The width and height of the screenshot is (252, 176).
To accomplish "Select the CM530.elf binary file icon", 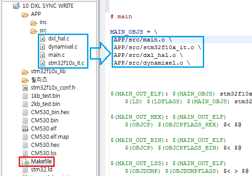I will click(x=26, y=129).
